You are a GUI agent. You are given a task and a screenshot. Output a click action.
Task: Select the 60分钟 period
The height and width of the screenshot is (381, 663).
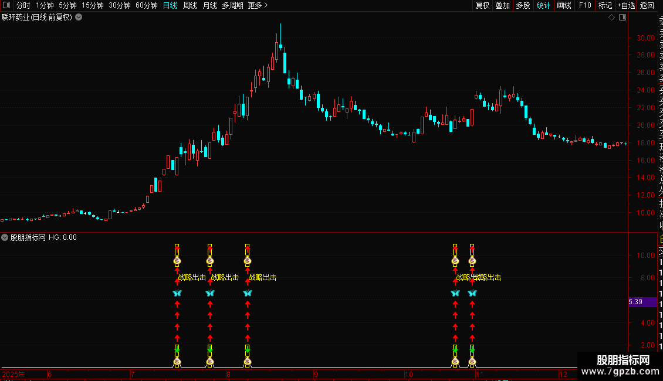point(147,5)
